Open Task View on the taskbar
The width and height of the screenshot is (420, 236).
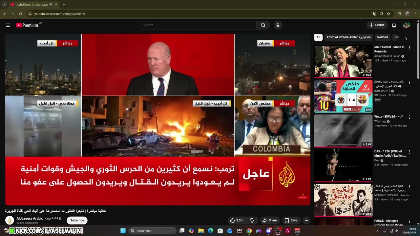(x=182, y=231)
